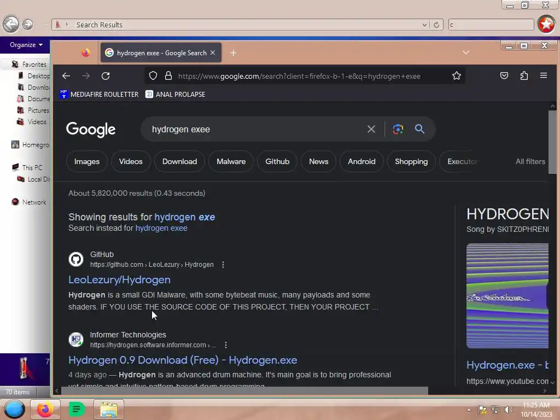The height and width of the screenshot is (420, 560).
Task: Open Firefox tracking protection shield
Action: click(x=153, y=75)
